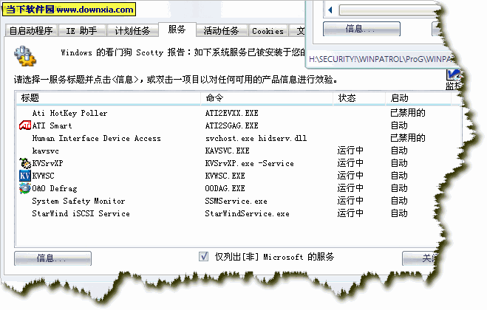Click the left arrow of the background scrollbar
The image size is (487, 310).
click(330, 10)
